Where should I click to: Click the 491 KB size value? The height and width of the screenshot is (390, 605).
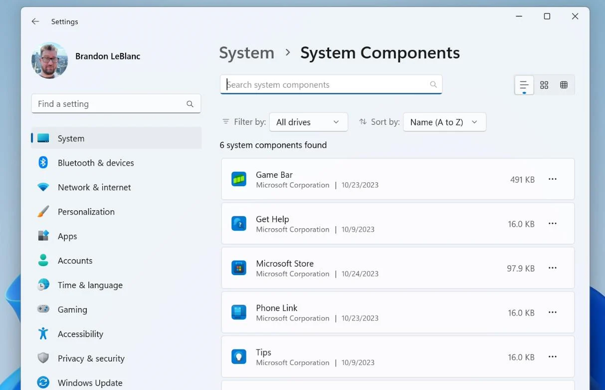(x=522, y=180)
